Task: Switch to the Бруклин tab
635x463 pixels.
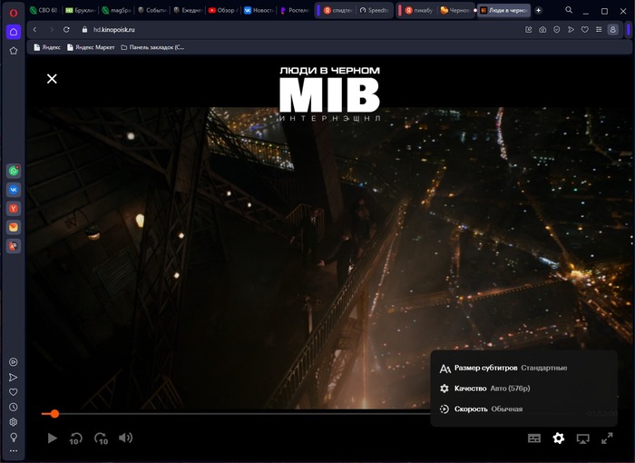Action: pyautogui.click(x=80, y=11)
